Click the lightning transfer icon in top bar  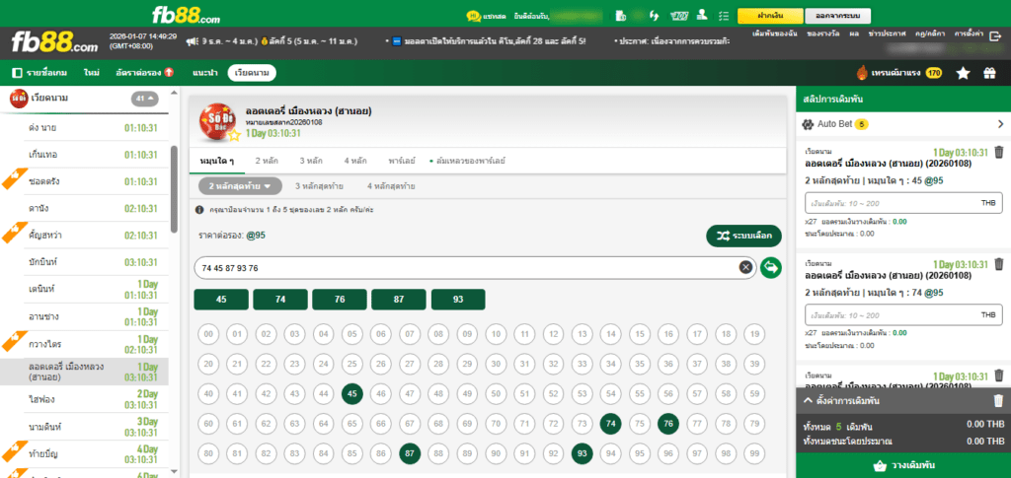(x=656, y=15)
